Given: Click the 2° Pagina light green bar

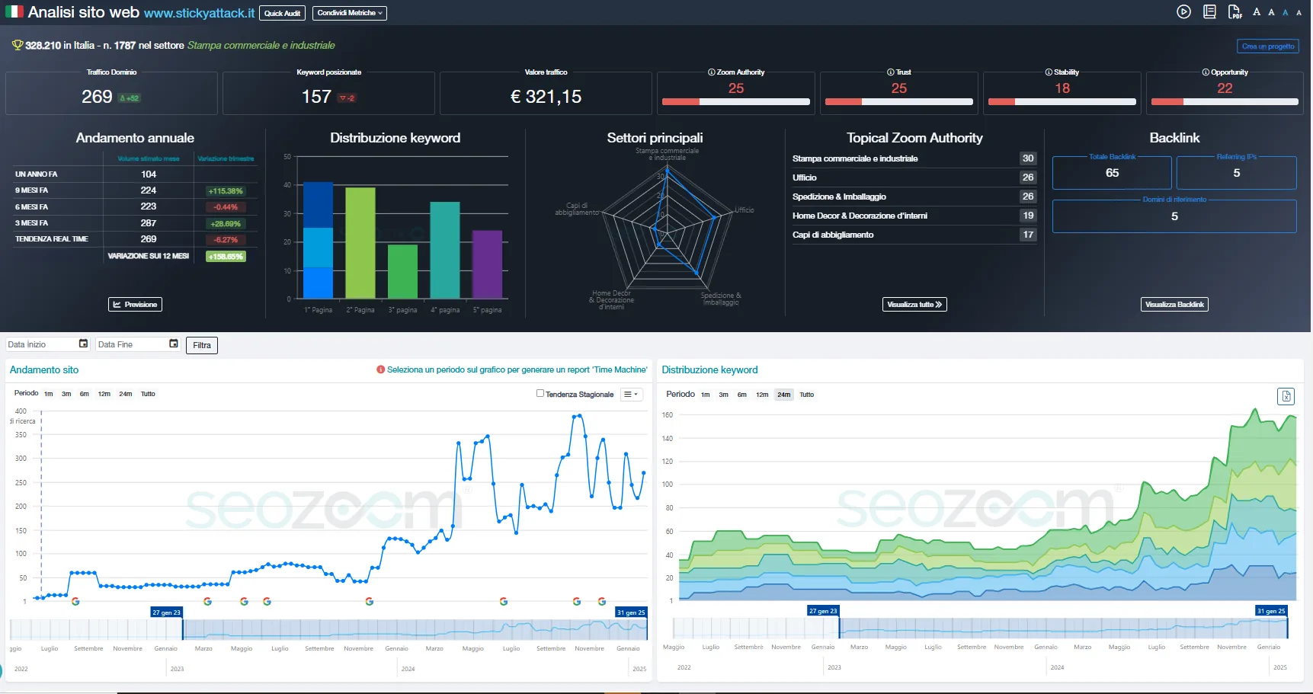Looking at the screenshot, I should (x=360, y=243).
